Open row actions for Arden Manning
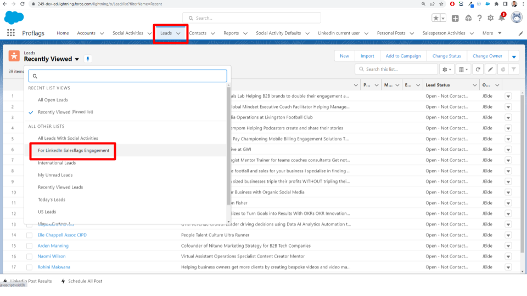Image resolution: width=527 pixels, height=296 pixels. click(508, 246)
